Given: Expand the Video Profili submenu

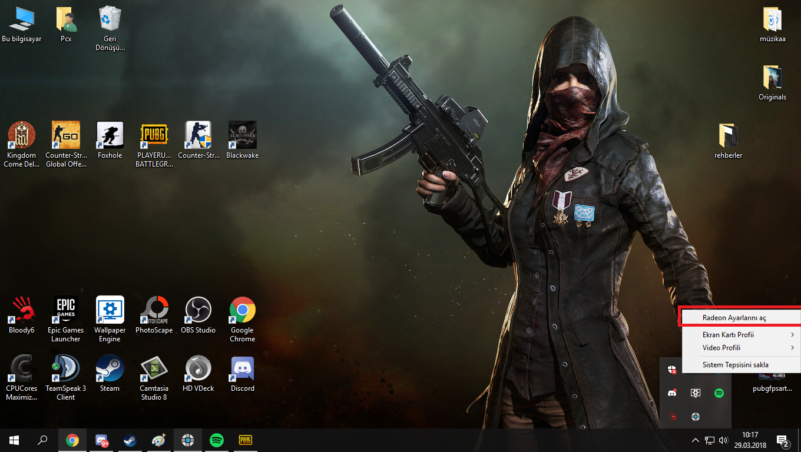Looking at the screenshot, I should click(x=741, y=348).
